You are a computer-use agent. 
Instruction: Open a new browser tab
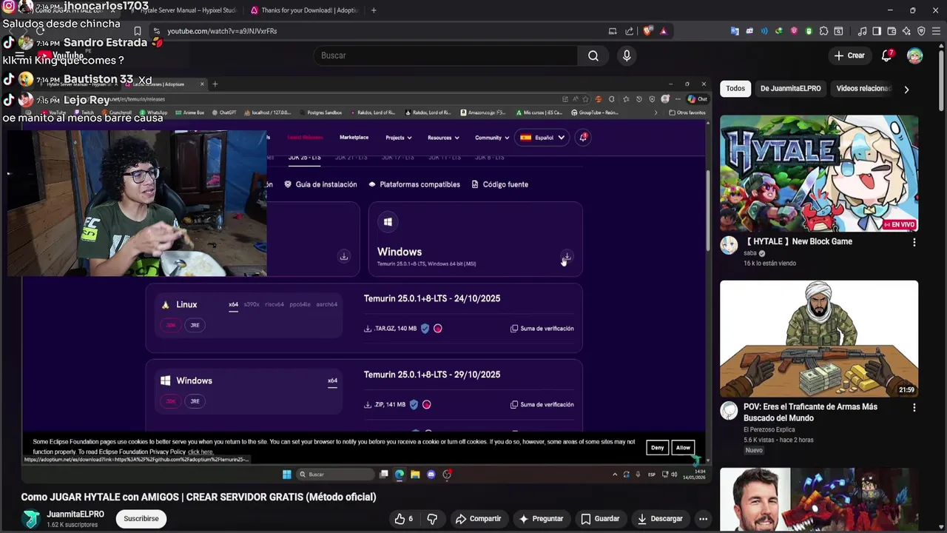pyautogui.click(x=374, y=10)
